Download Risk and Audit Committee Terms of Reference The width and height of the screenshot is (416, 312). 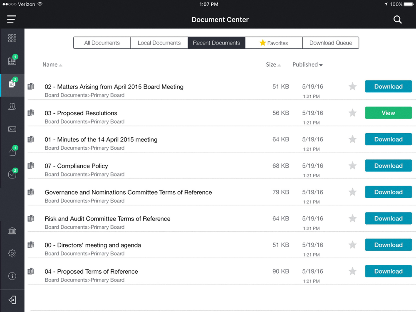point(388,219)
